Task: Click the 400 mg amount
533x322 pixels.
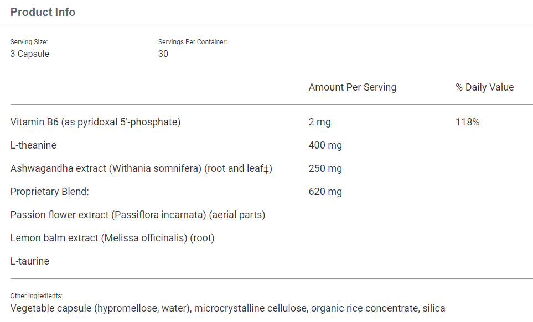Action: click(x=325, y=145)
